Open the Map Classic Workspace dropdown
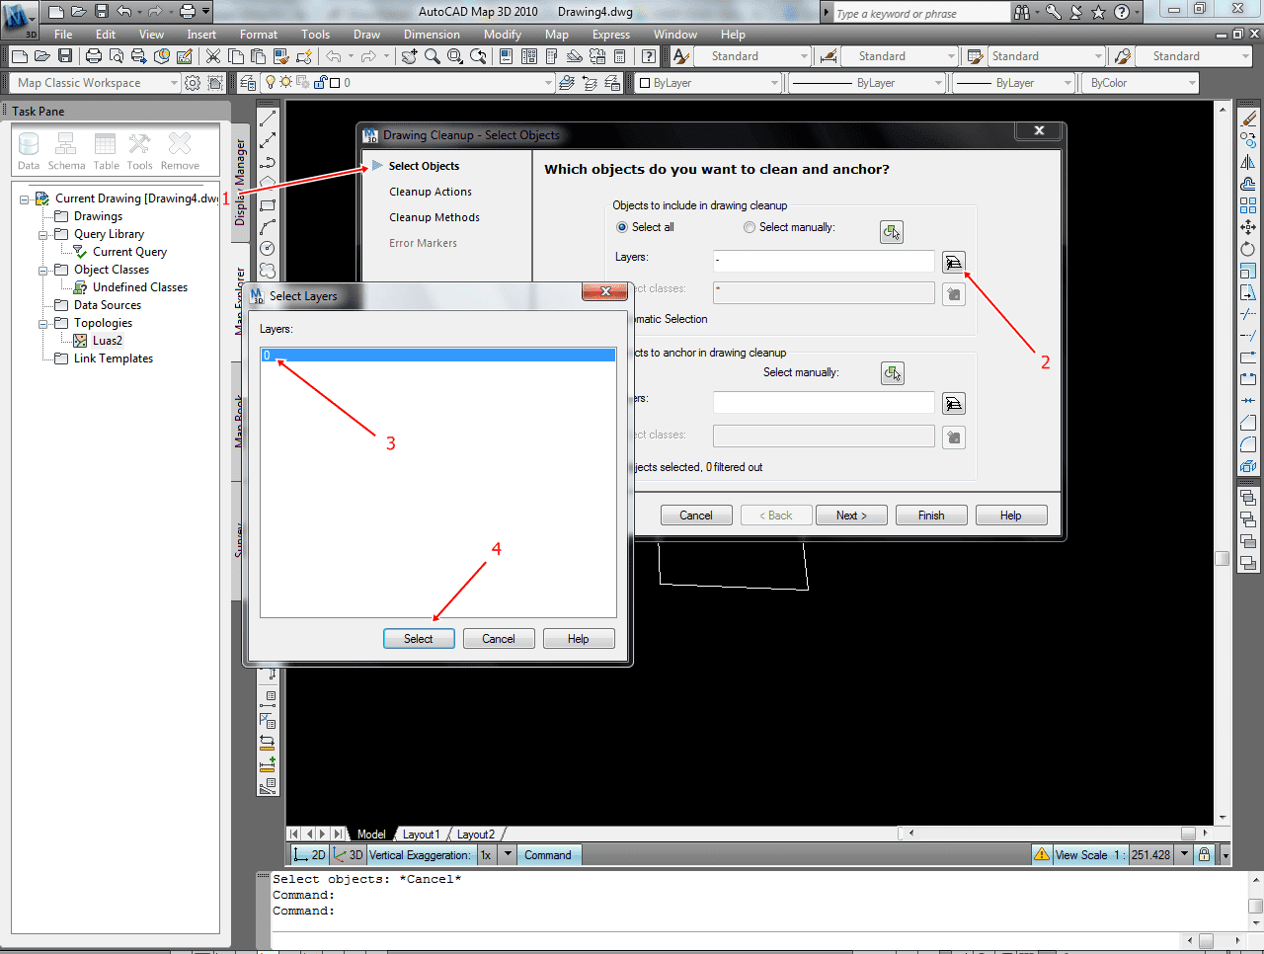The width and height of the screenshot is (1264, 954). [x=174, y=83]
